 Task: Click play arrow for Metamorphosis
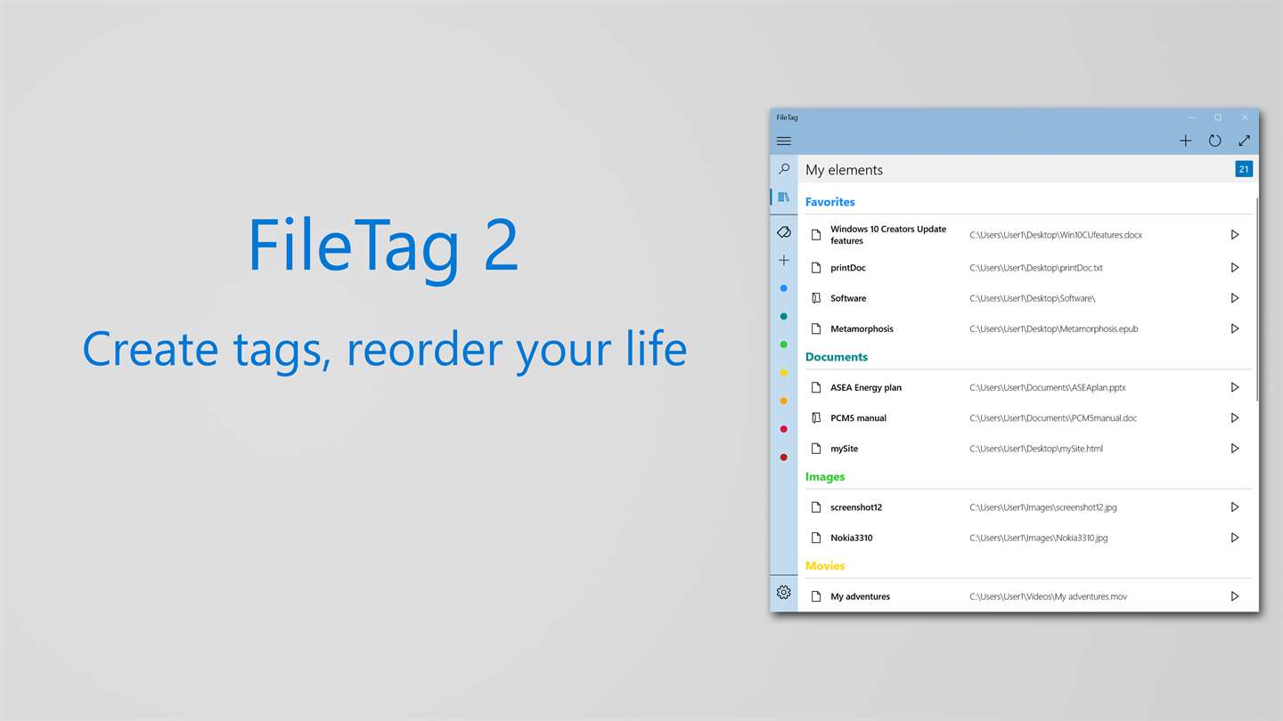[1235, 328]
